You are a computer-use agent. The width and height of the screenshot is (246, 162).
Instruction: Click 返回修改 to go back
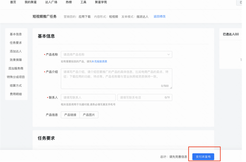(160, 16)
